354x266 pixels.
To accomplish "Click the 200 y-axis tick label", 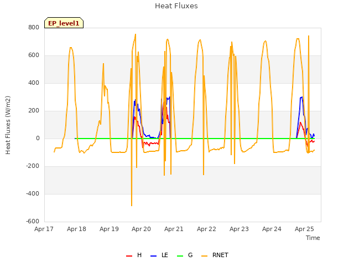I will click(34, 111).
